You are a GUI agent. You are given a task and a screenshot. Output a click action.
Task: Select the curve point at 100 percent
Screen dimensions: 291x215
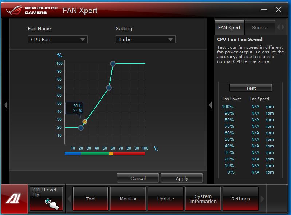pyautogui.click(x=113, y=64)
